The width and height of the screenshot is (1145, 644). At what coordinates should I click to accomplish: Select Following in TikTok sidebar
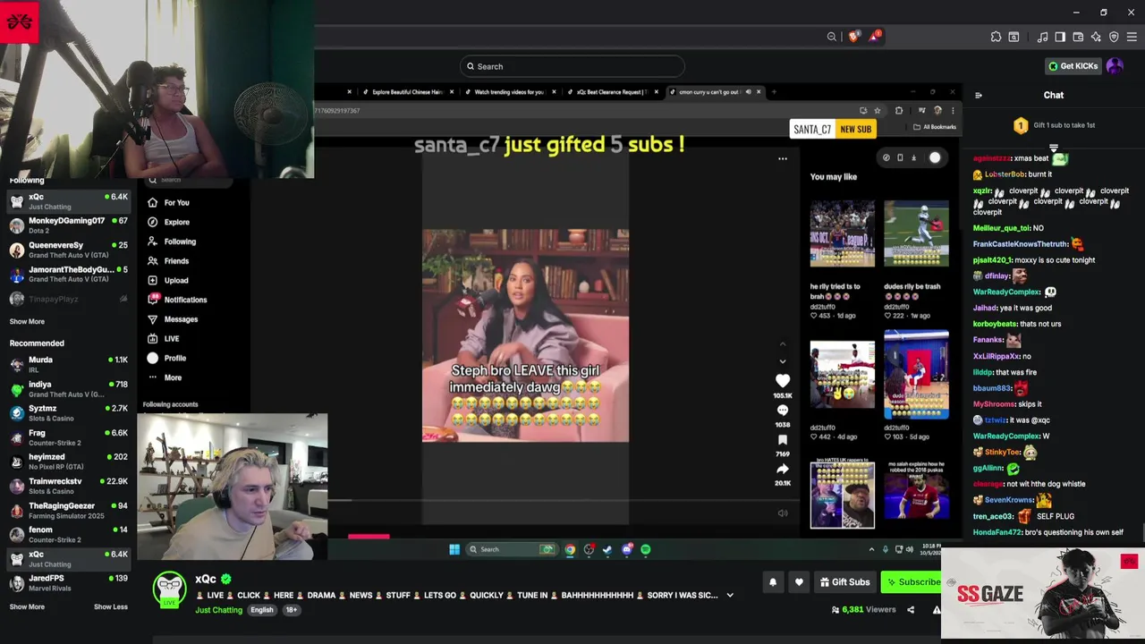click(x=172, y=241)
